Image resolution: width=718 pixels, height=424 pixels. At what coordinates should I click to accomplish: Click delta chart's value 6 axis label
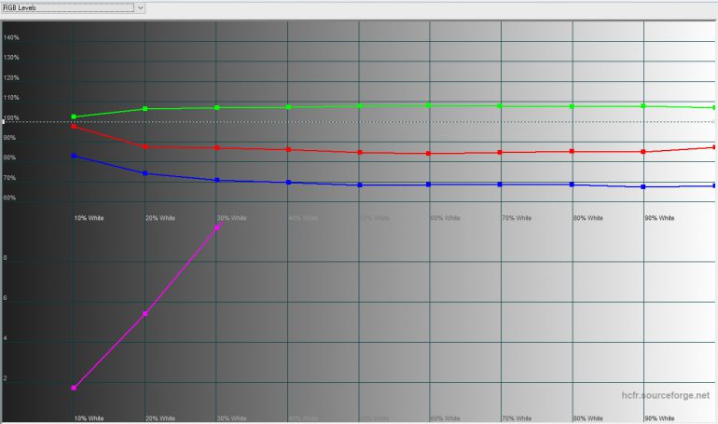[5, 298]
